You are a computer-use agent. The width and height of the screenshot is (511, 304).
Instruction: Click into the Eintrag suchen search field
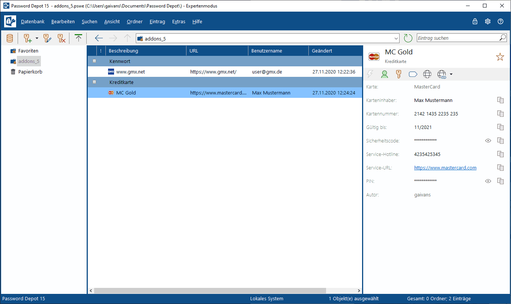(458, 38)
